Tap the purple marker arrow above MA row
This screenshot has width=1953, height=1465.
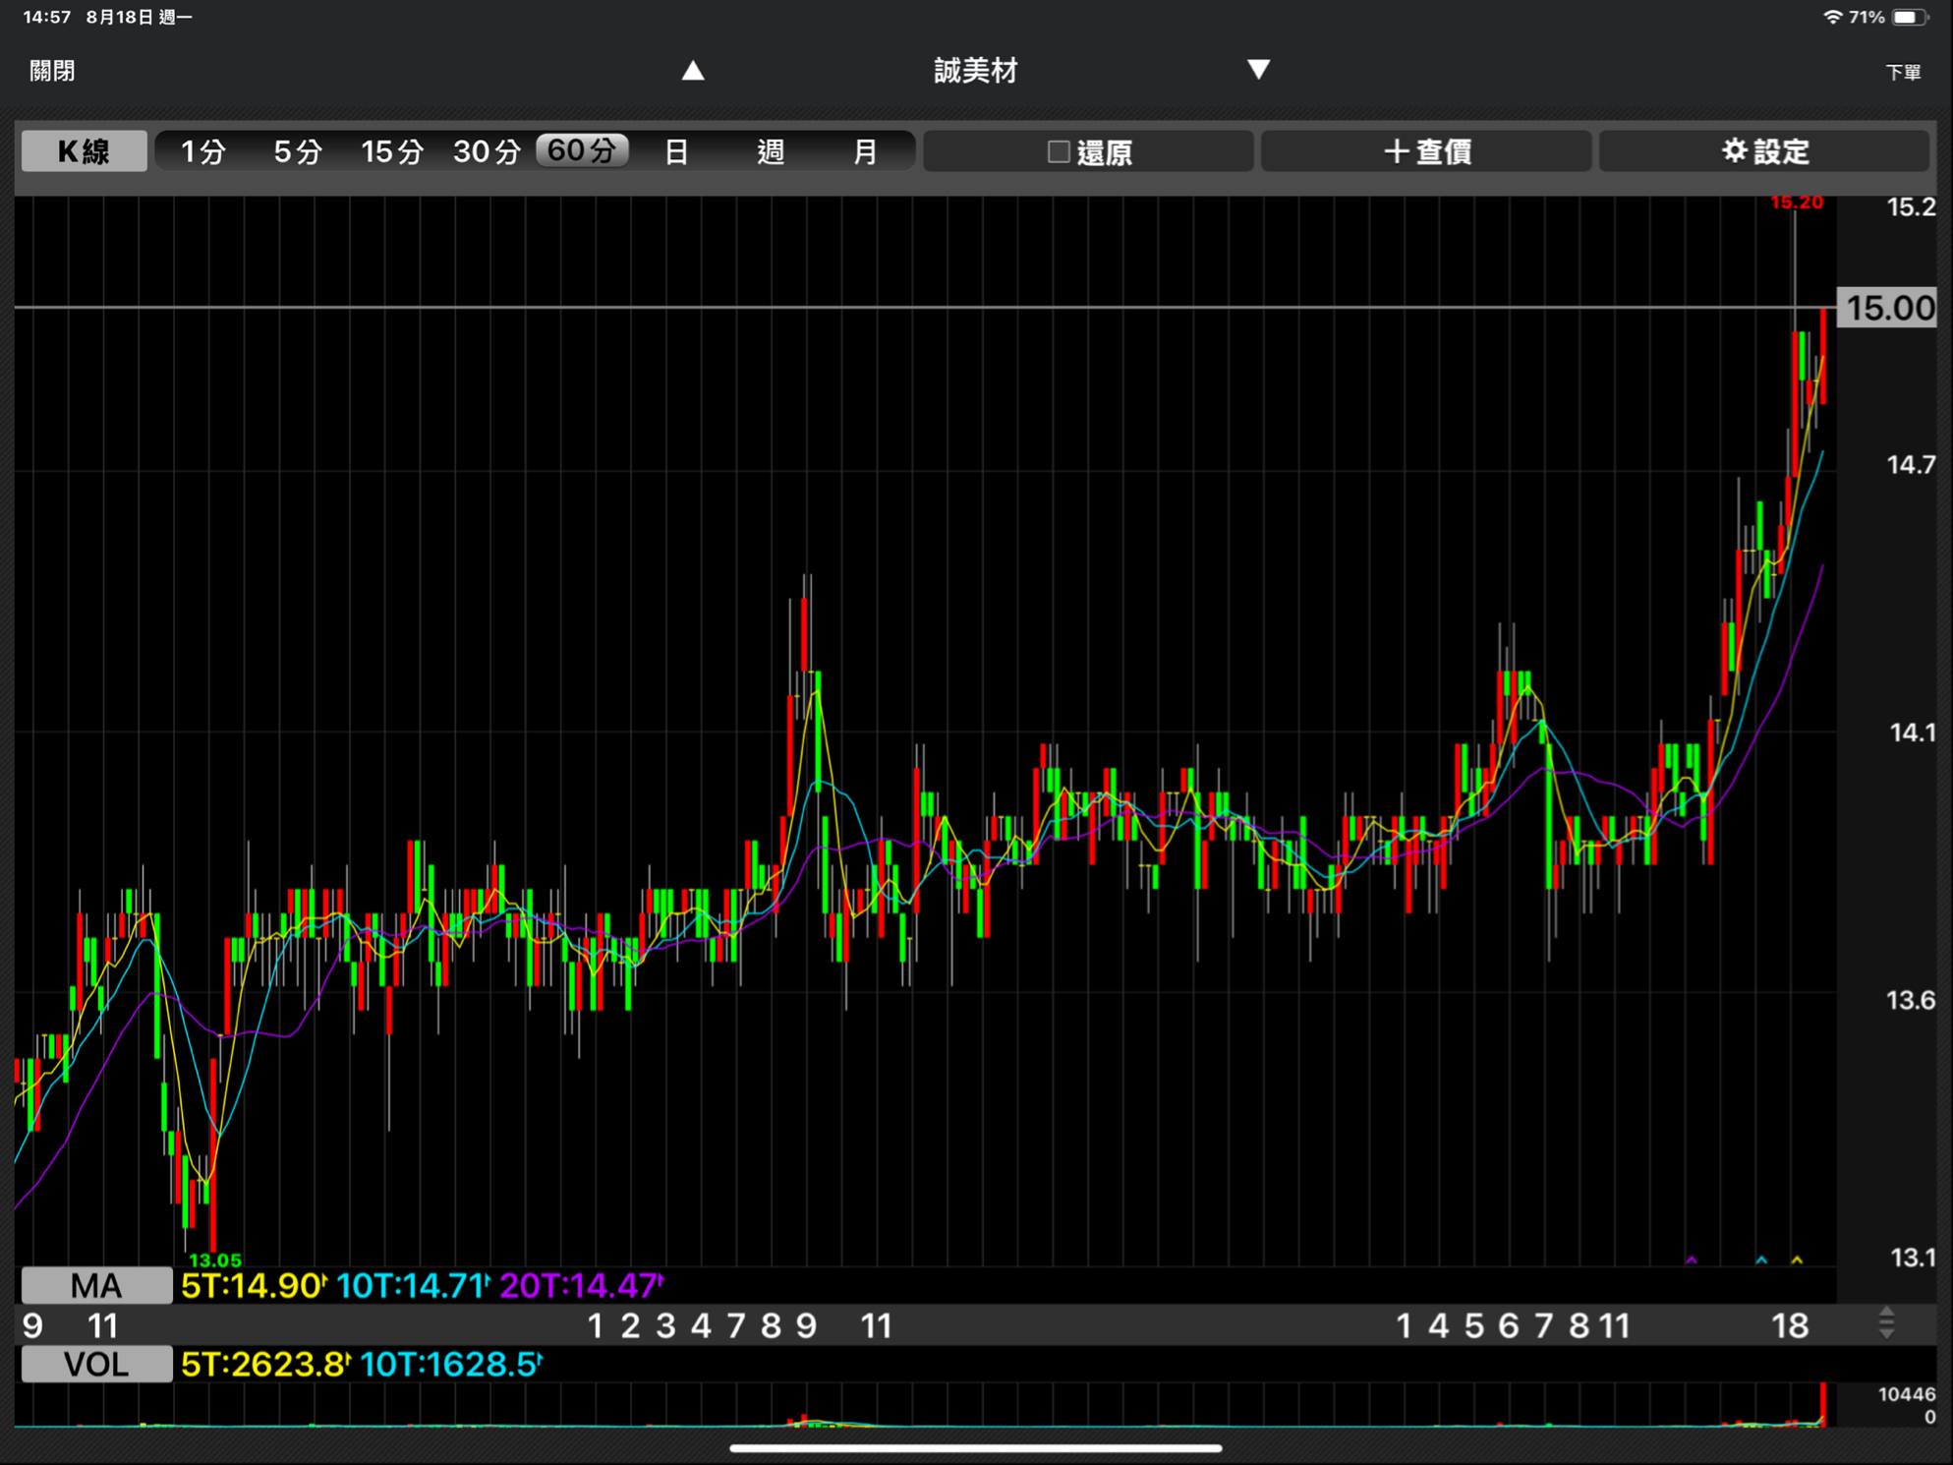[x=1692, y=1260]
